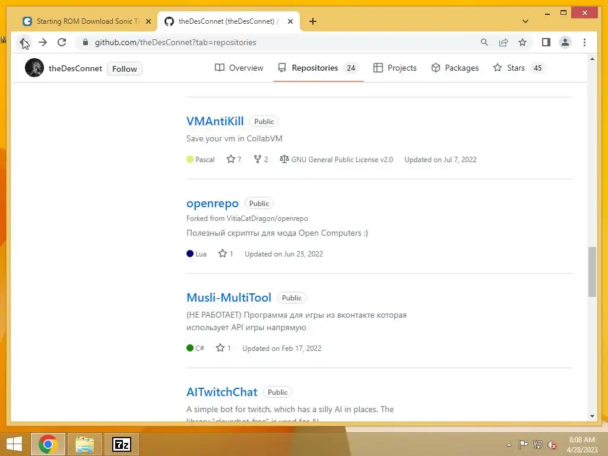
Task: Open Chrome side panel icon
Action: tap(546, 42)
